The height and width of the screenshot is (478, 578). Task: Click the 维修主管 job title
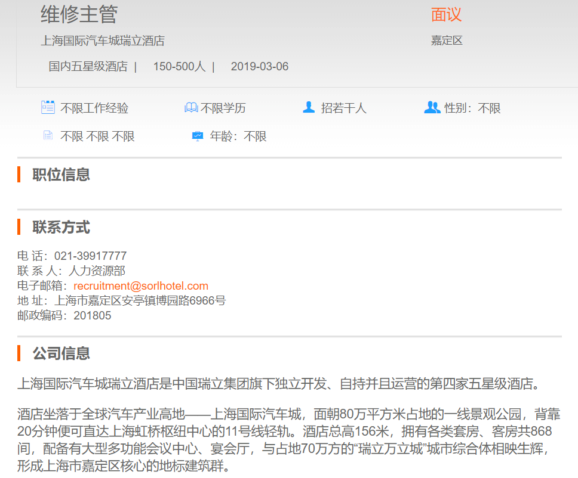point(79,15)
